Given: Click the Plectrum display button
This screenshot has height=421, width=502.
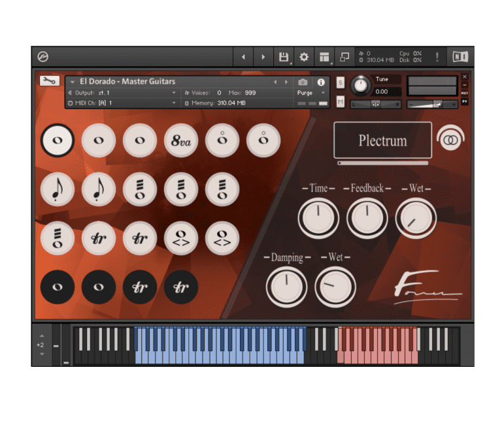Looking at the screenshot, I should coord(382,140).
